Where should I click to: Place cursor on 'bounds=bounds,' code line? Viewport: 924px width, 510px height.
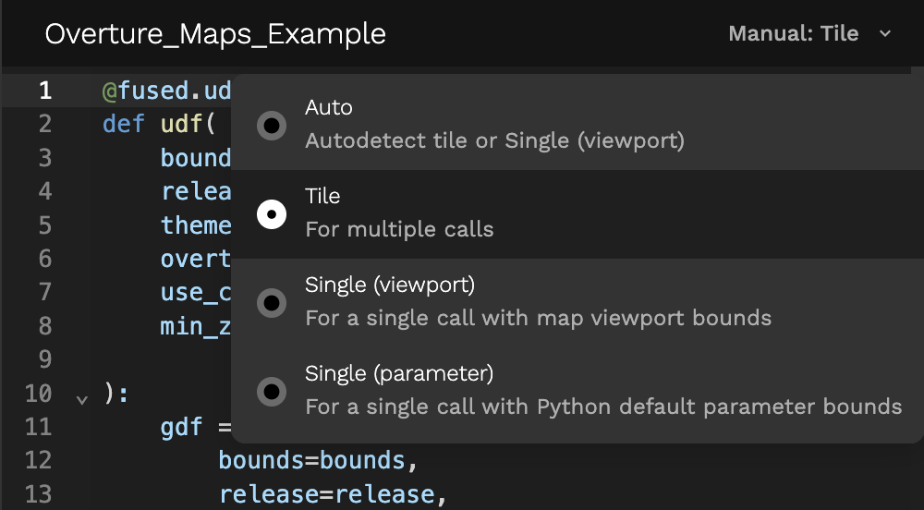pyautogui.click(x=318, y=460)
